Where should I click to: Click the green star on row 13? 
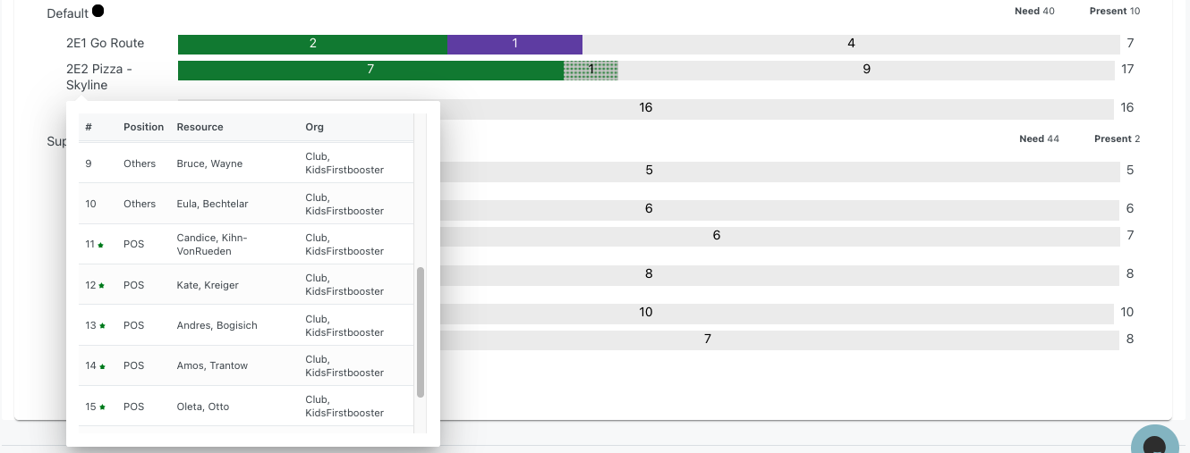(x=102, y=326)
